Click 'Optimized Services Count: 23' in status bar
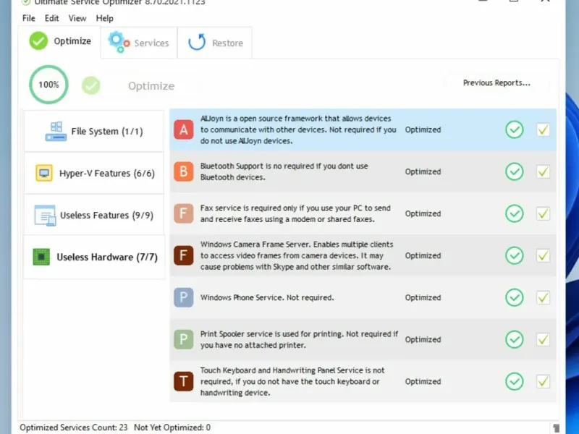Image resolution: width=579 pixels, height=434 pixels. click(x=74, y=427)
